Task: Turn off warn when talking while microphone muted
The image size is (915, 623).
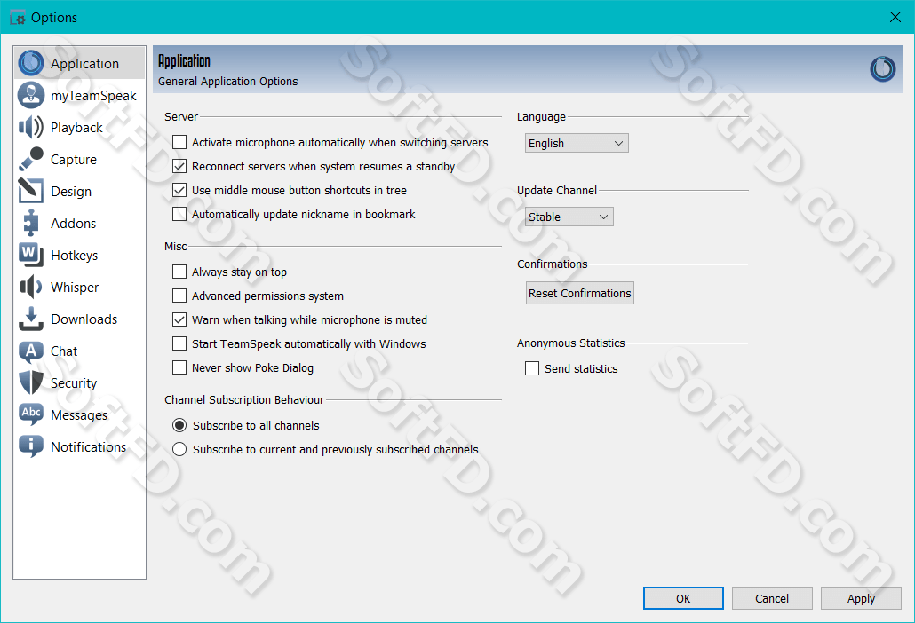Action: coord(179,319)
